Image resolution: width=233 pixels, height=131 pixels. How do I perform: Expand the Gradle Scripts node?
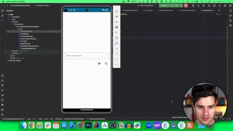point(7,61)
